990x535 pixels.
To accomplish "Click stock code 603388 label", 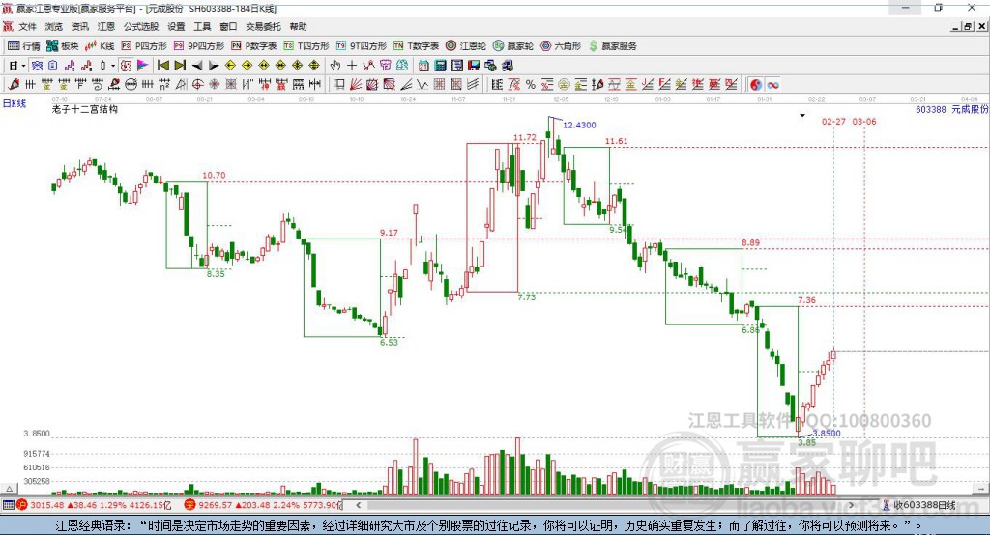I will [931, 109].
